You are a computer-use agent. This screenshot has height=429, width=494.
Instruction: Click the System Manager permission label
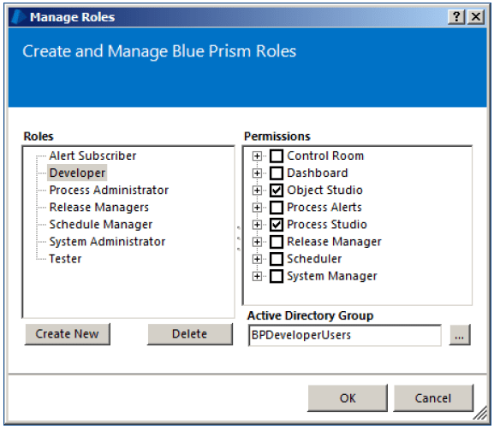[331, 276]
